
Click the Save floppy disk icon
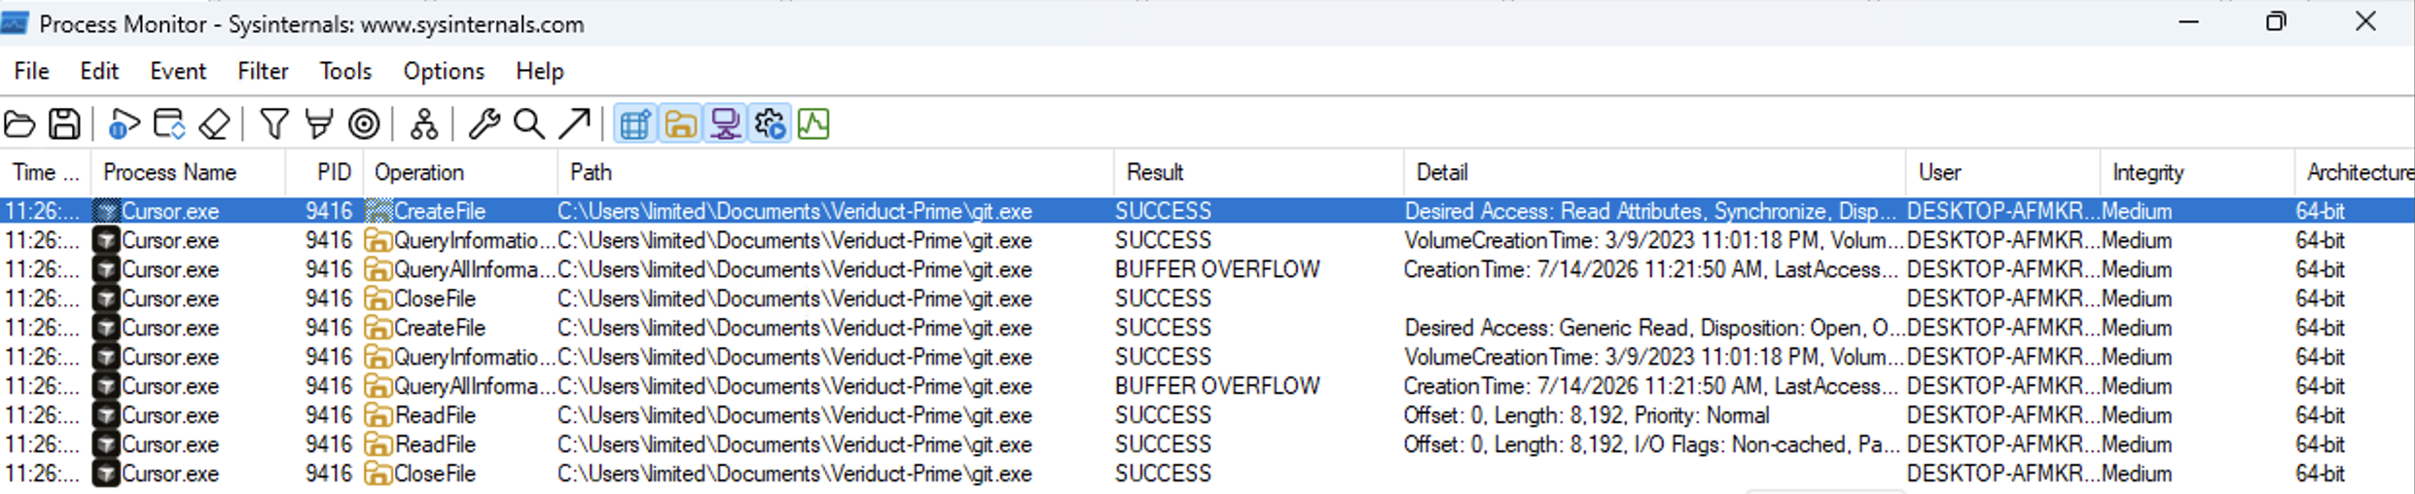point(65,124)
